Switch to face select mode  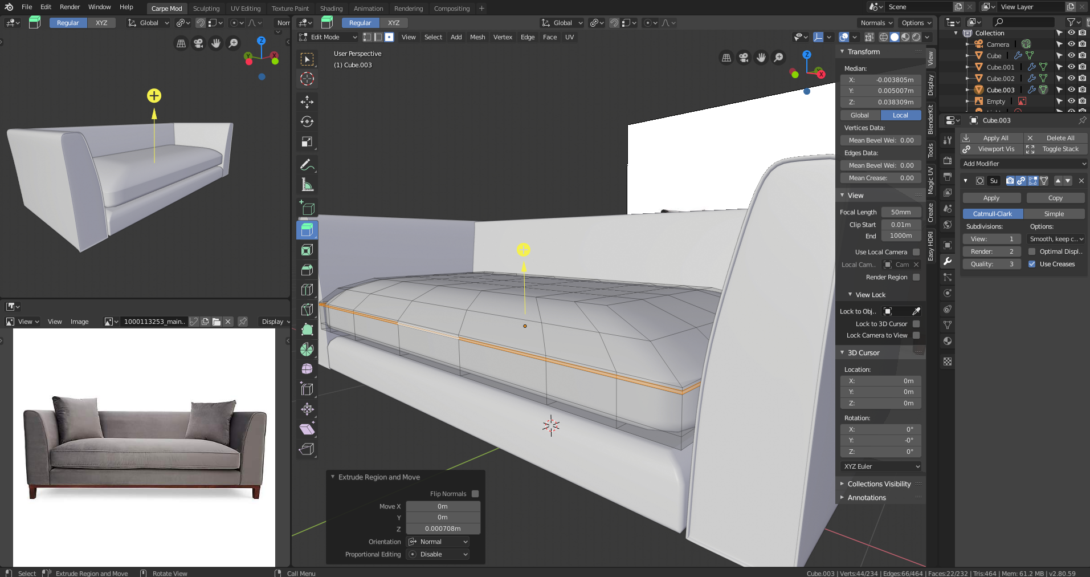click(389, 37)
